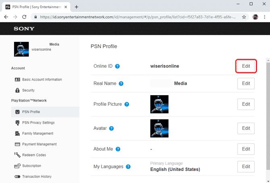Viewport: 270px width, 183px height.
Task: Click the Redeem Codes icon
Action: pyautogui.click(x=17, y=155)
